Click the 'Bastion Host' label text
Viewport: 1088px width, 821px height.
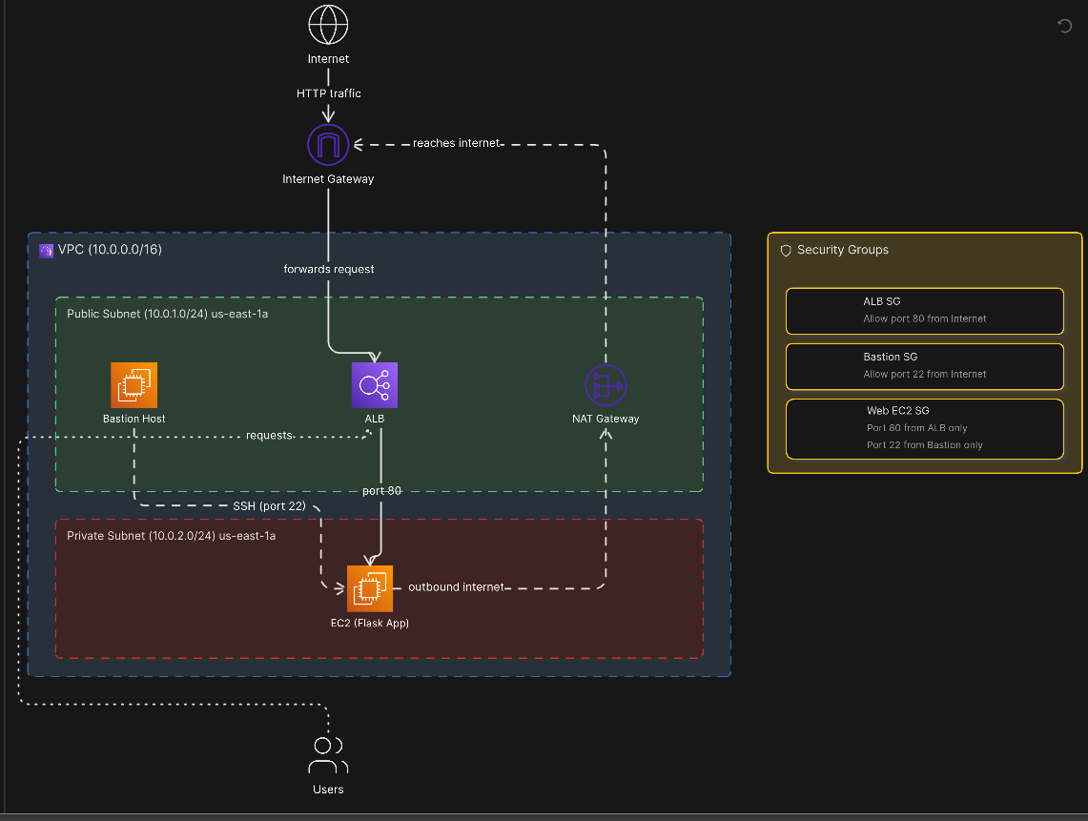click(133, 419)
